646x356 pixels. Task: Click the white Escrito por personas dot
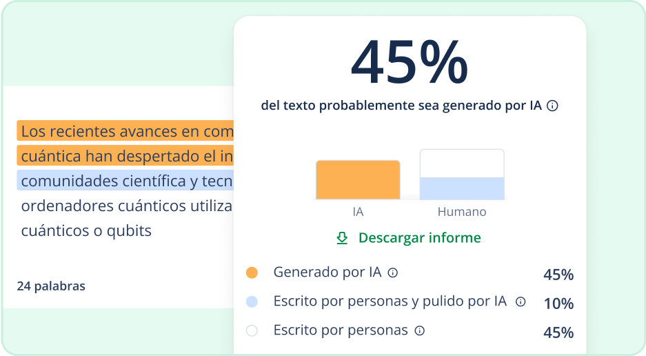point(252,330)
